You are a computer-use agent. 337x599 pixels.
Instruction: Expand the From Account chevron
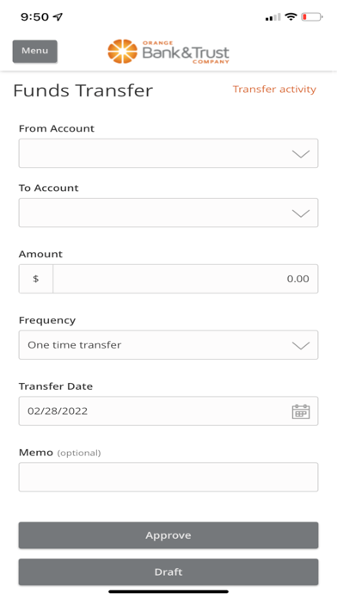pyautogui.click(x=301, y=153)
